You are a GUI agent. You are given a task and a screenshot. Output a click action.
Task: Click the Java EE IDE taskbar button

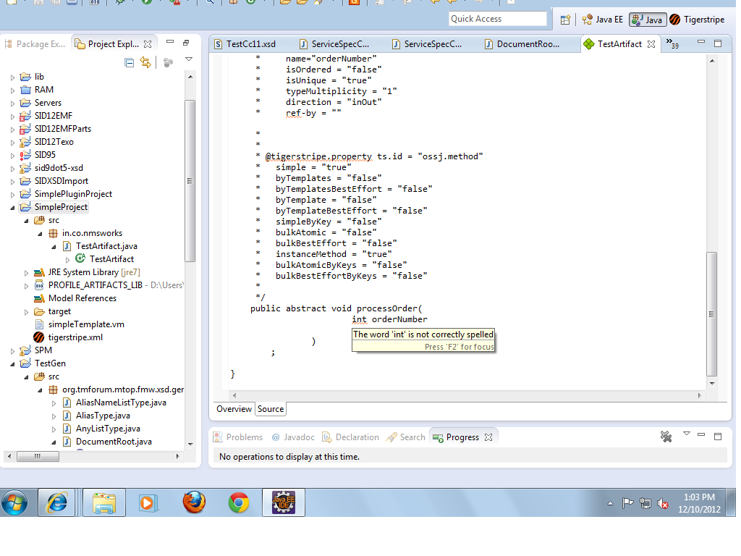point(283,502)
